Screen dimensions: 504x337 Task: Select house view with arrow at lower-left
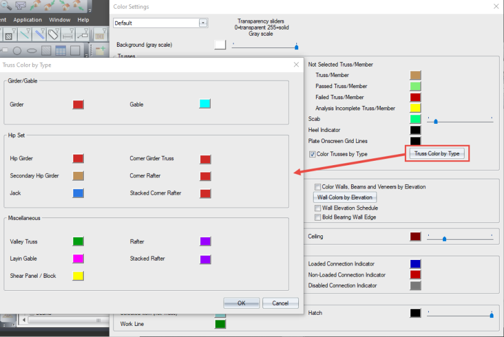[x=36, y=5]
